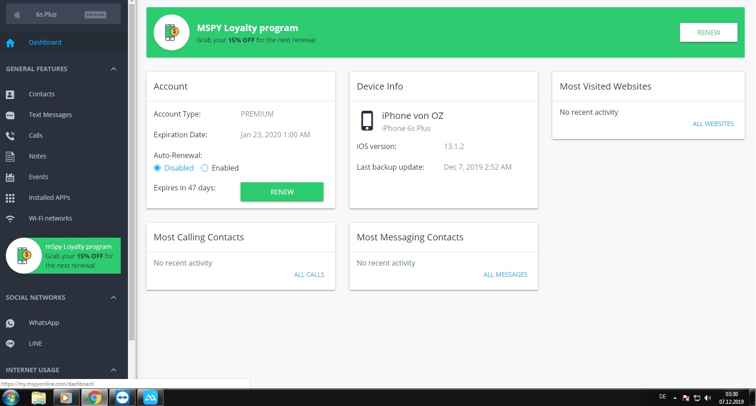Open TeamViewer from the taskbar

[123, 398]
